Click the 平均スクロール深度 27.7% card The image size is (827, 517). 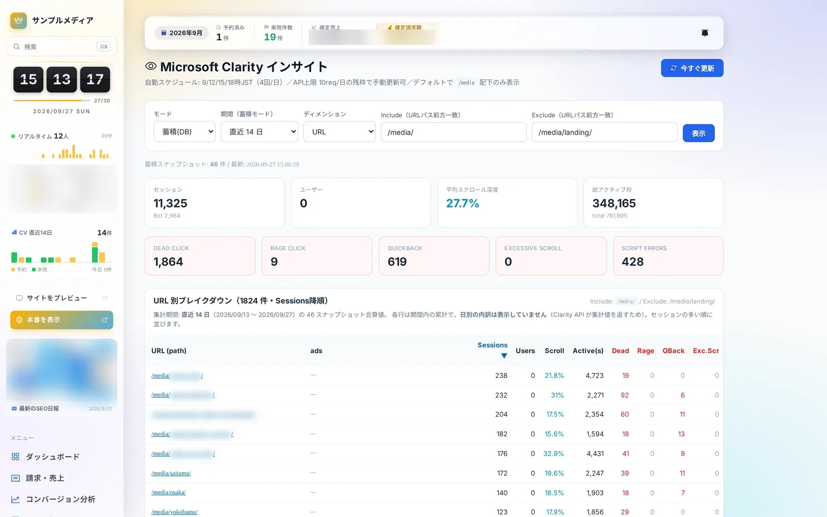coord(507,203)
